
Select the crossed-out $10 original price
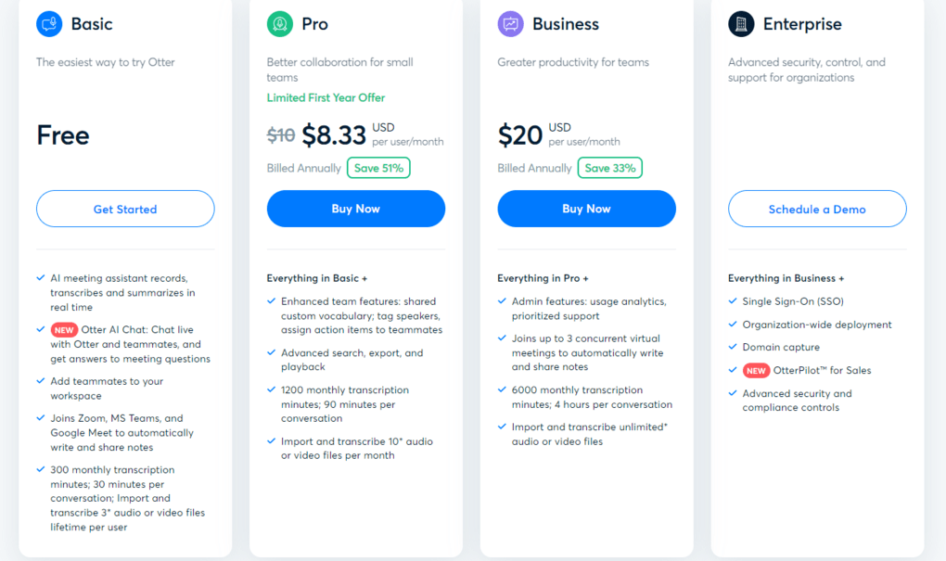click(x=281, y=134)
